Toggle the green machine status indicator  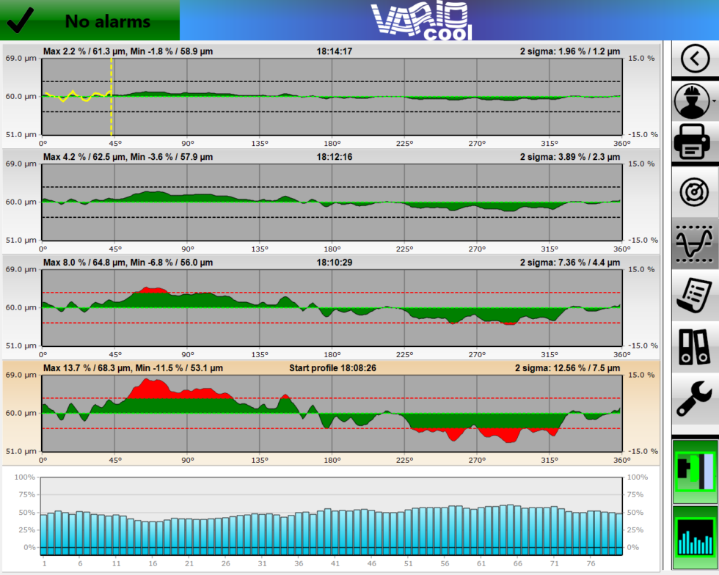point(695,472)
